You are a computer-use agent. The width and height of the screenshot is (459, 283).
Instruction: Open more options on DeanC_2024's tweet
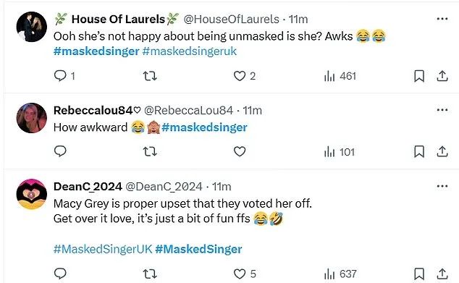pos(442,186)
